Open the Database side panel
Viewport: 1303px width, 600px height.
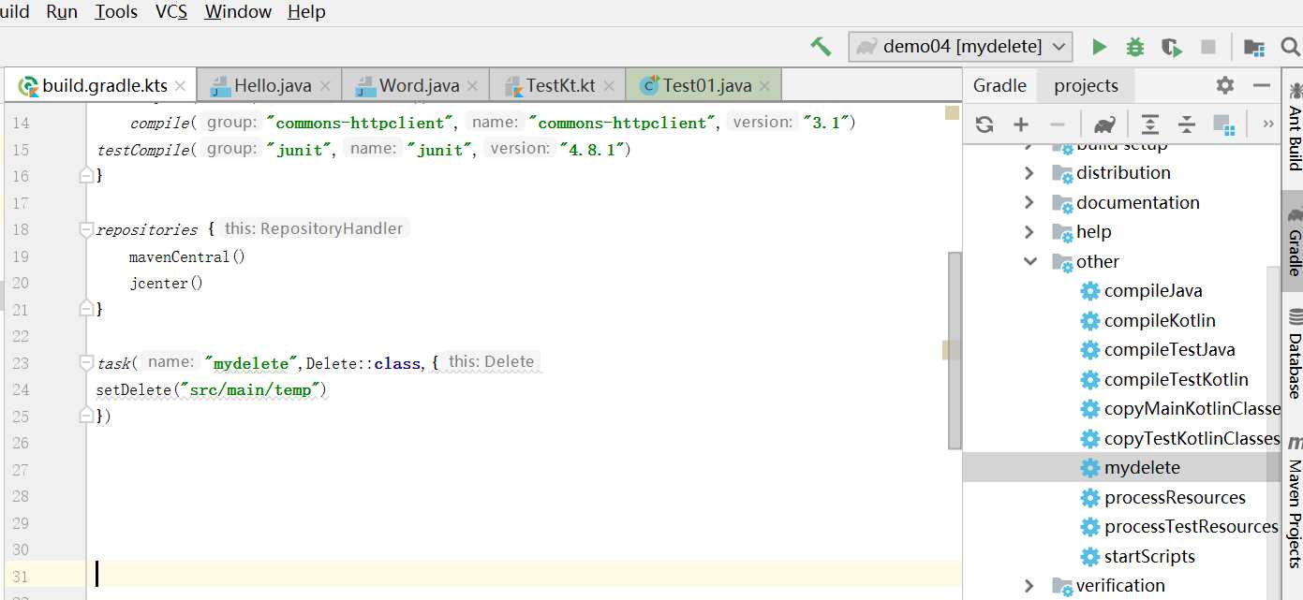(1294, 356)
